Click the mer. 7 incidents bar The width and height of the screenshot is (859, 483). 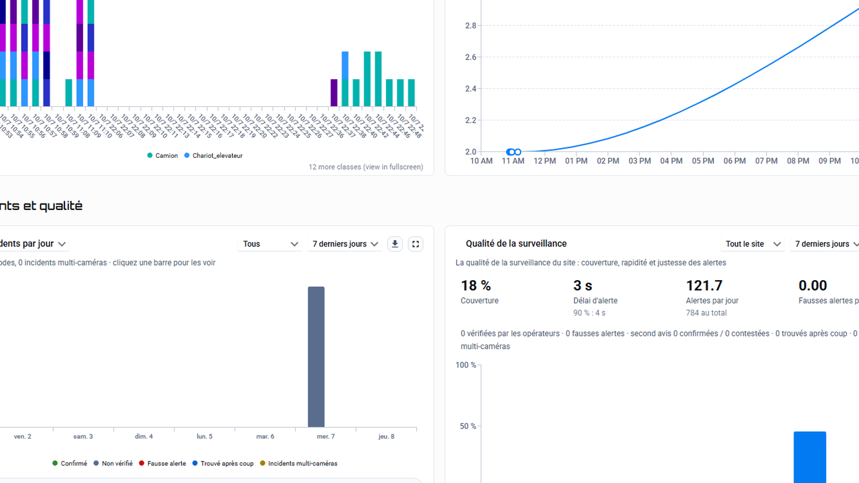[x=316, y=357]
